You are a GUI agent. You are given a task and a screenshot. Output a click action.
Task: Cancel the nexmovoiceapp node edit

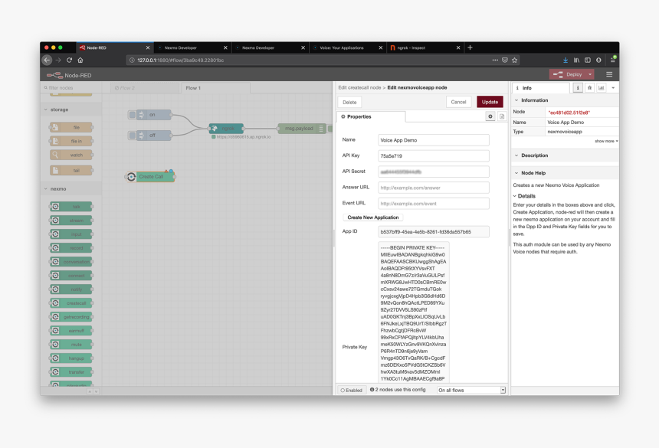[x=458, y=102]
